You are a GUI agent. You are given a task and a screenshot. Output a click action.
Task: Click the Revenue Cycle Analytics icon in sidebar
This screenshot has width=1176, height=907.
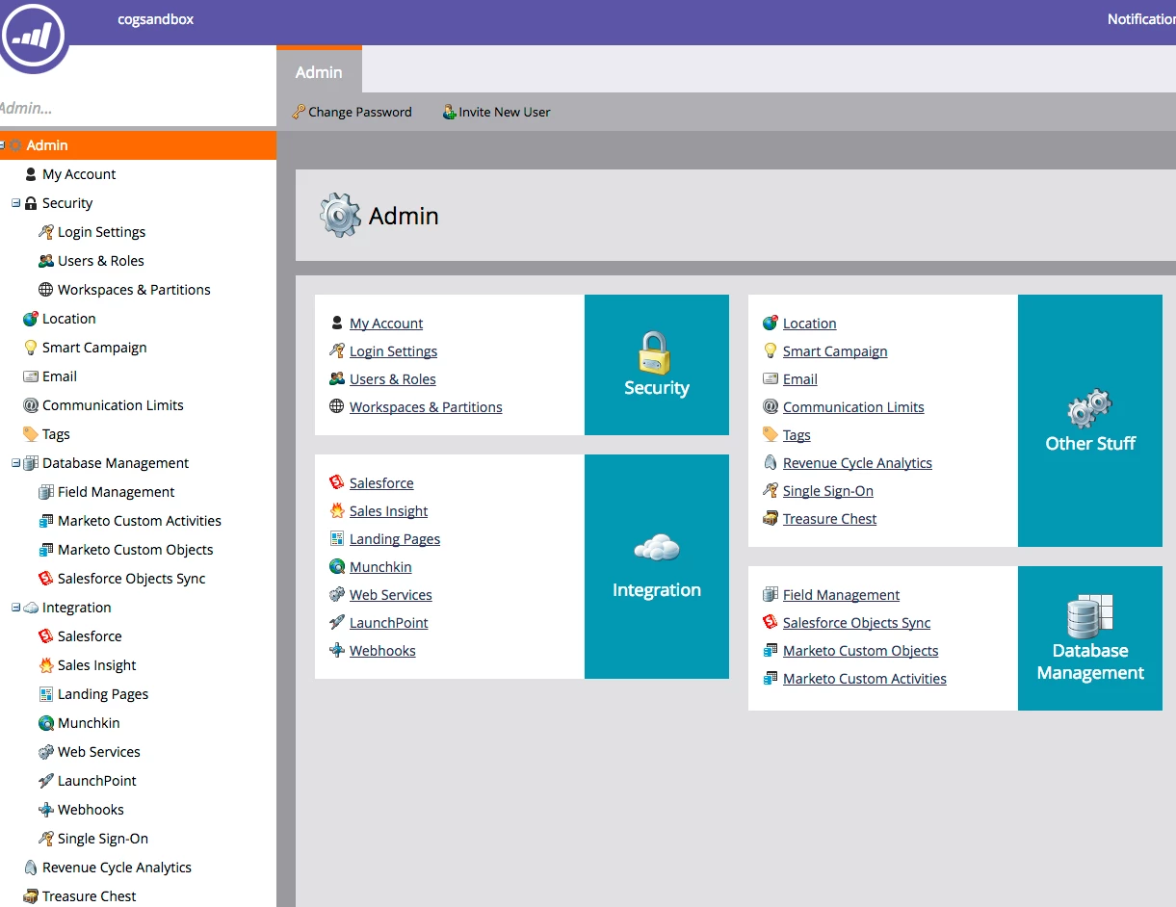(x=31, y=868)
